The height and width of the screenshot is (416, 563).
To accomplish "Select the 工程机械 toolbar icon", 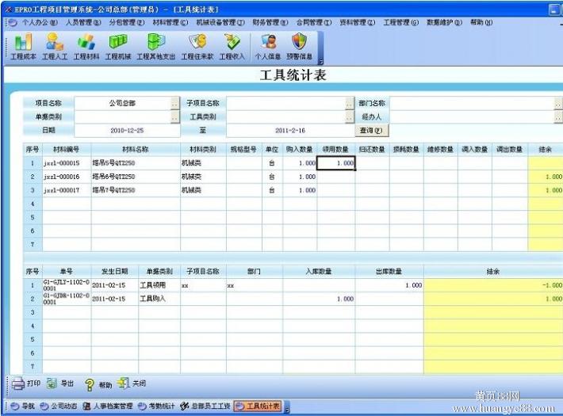I will point(118,46).
